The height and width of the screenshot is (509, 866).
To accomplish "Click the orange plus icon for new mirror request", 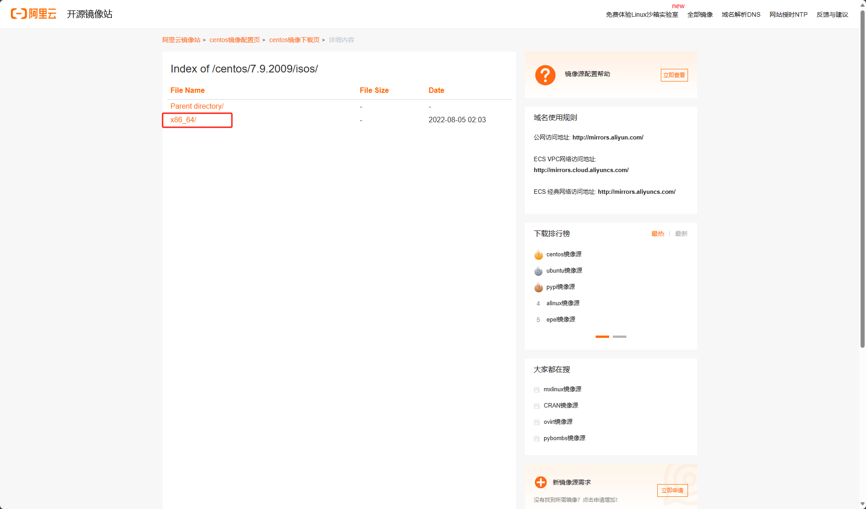I will 540,482.
